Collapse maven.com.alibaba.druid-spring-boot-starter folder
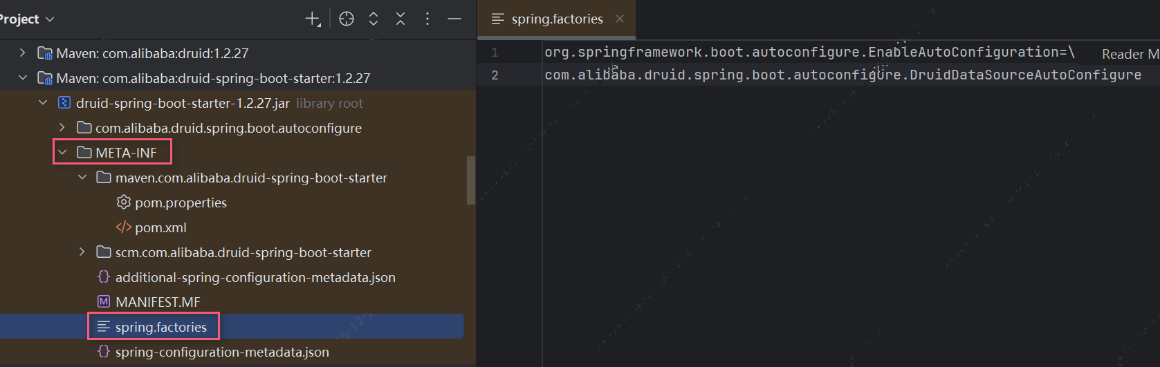 [82, 177]
